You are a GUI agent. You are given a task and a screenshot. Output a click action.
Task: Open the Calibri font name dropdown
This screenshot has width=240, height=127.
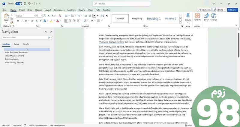[34, 16]
